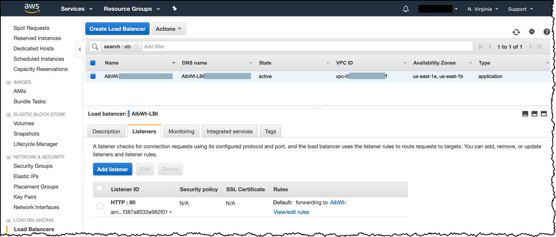Viewport: 556px width, 237px height.
Task: Check the HTTP : 80 listener checkbox
Action: tap(100, 206)
